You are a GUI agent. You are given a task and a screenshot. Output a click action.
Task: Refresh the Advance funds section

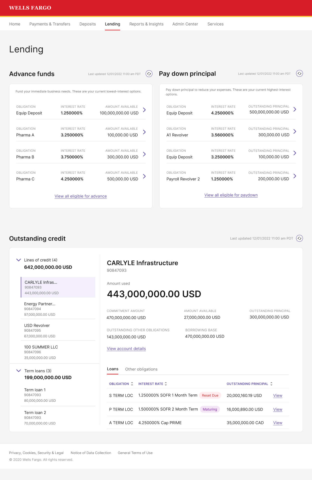[149, 74]
